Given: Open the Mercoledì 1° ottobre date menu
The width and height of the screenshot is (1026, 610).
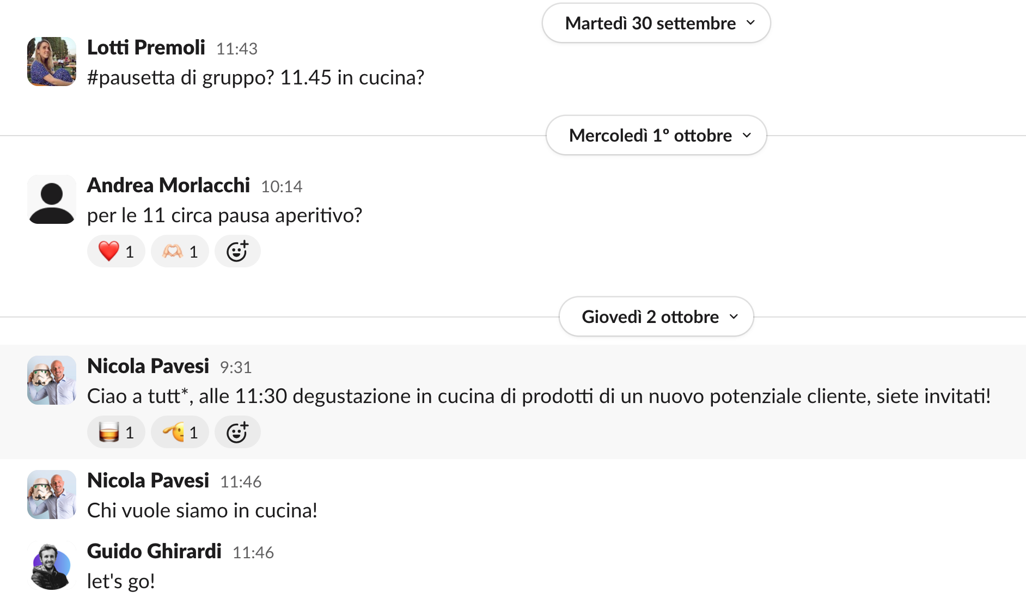Looking at the screenshot, I should pos(656,135).
